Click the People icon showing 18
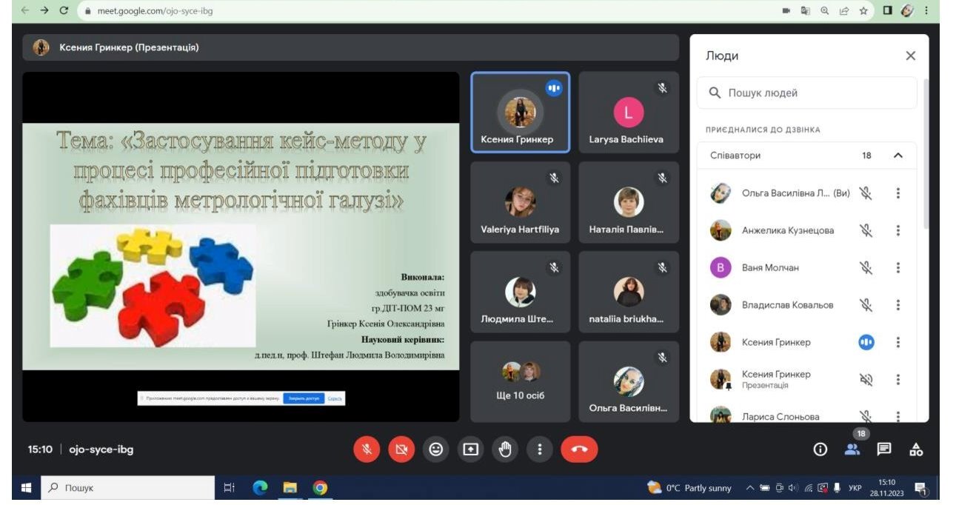956x505 pixels. 852,449
